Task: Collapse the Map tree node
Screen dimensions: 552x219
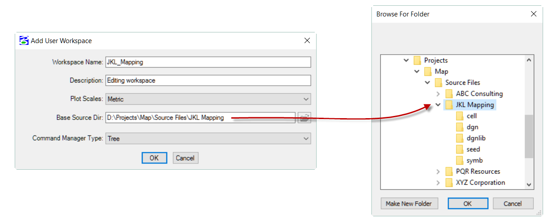Action: coord(416,72)
